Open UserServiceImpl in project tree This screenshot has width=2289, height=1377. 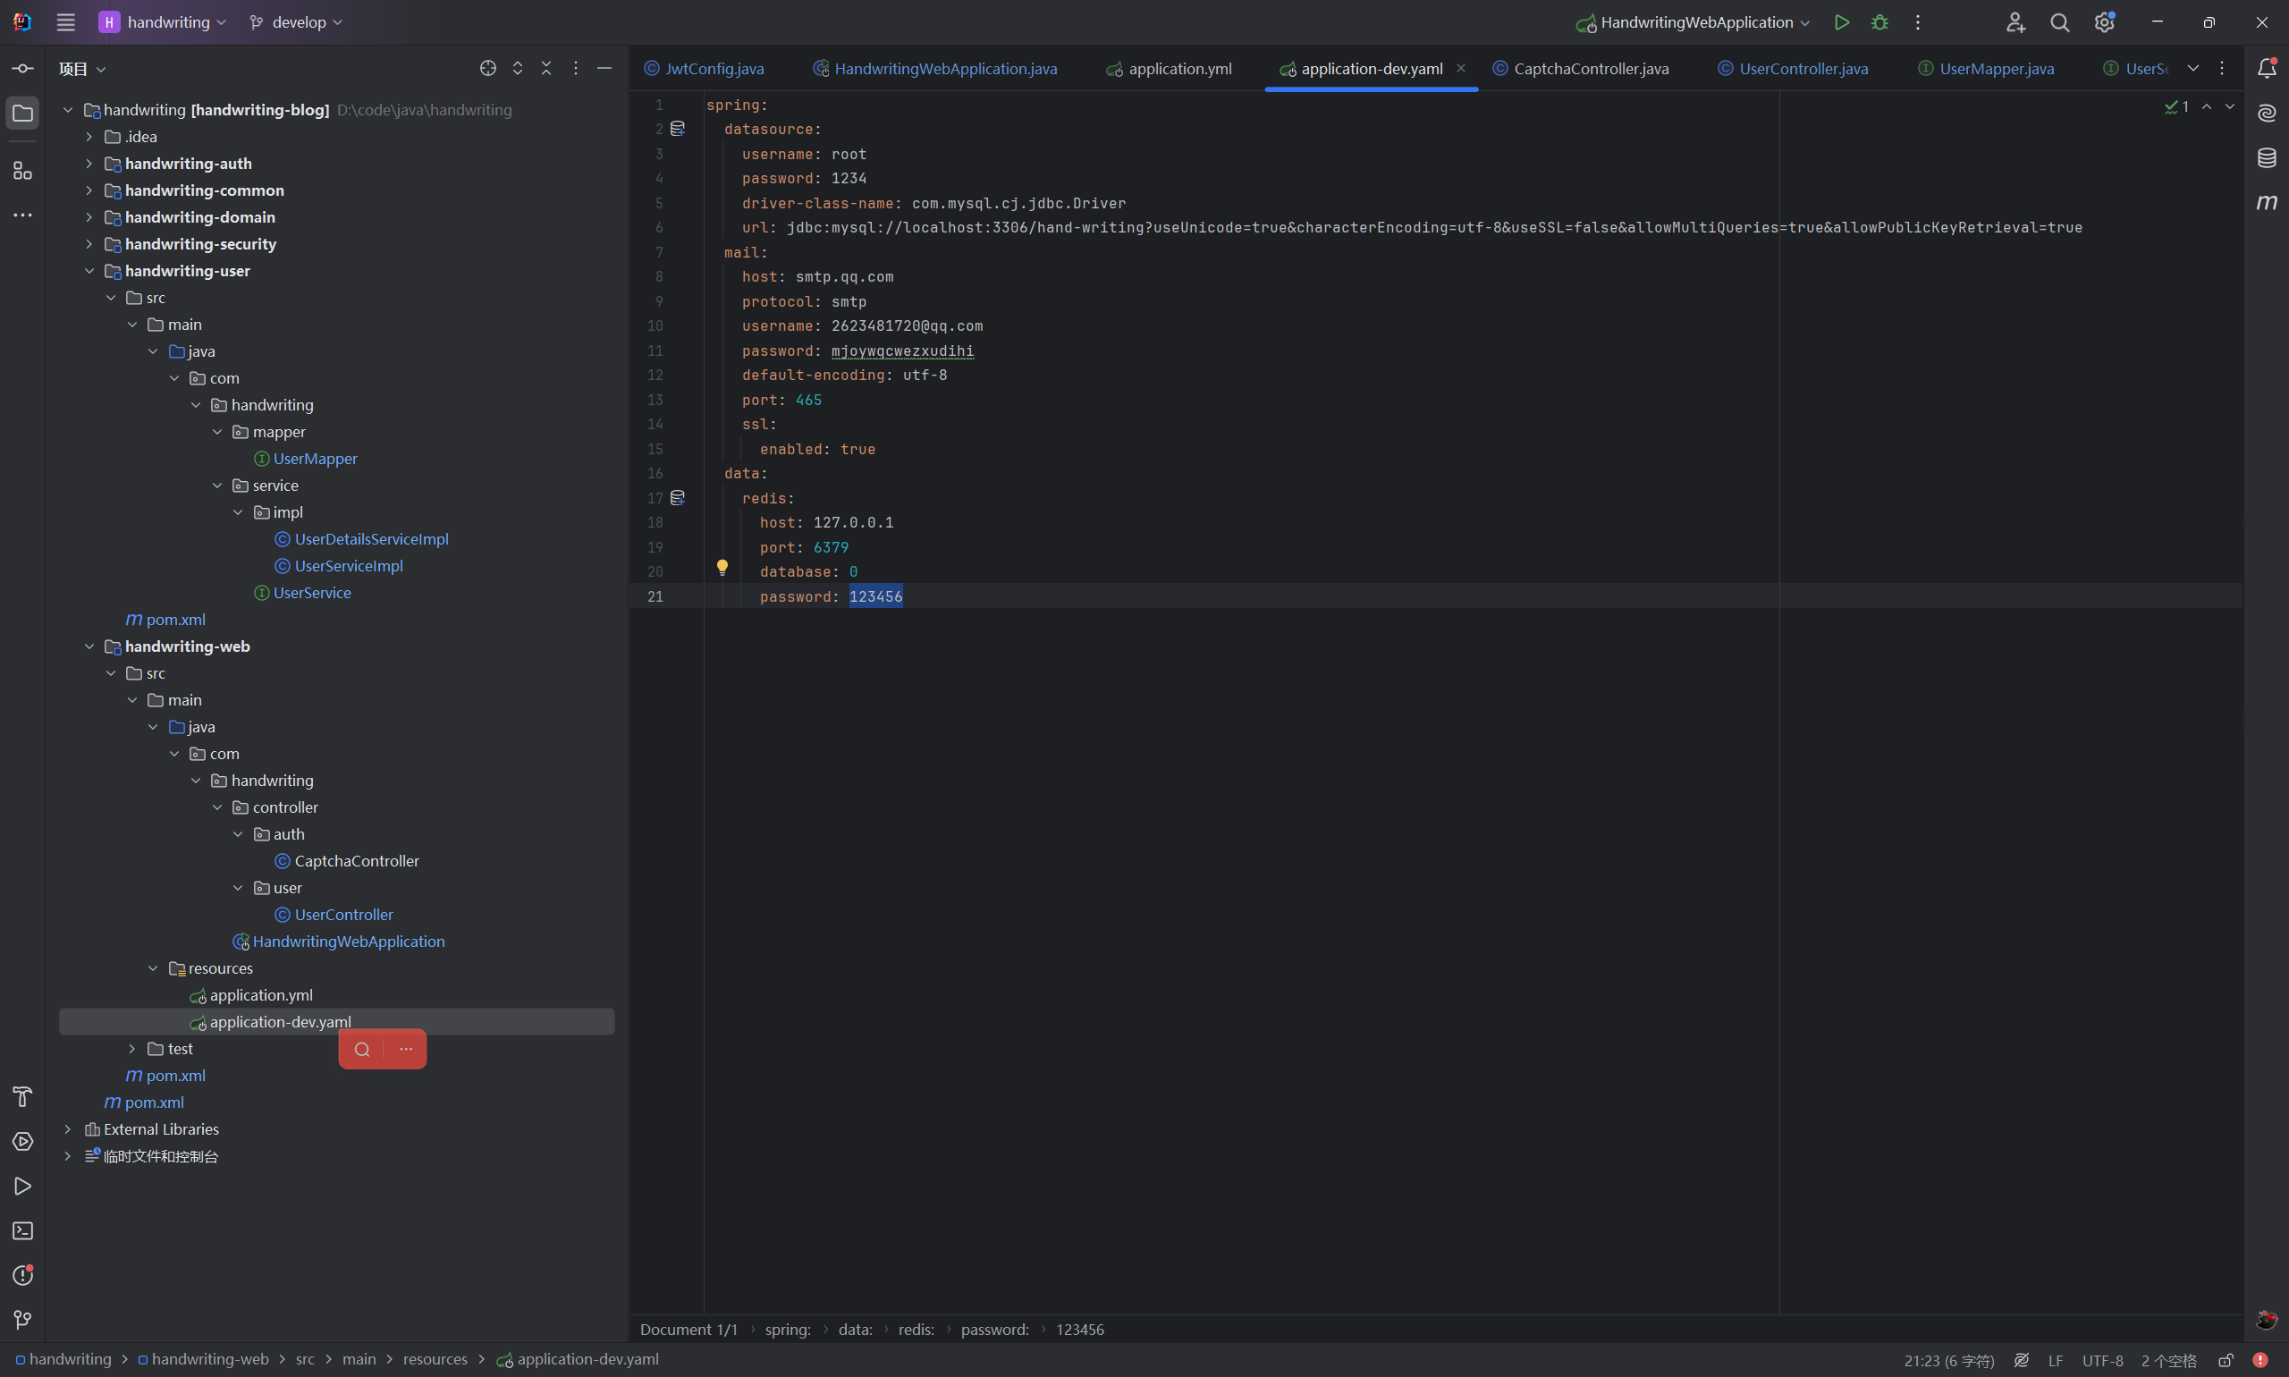point(348,566)
